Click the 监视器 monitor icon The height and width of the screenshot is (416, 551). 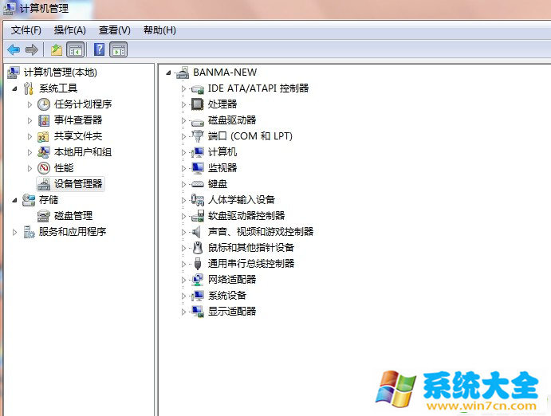pos(198,168)
